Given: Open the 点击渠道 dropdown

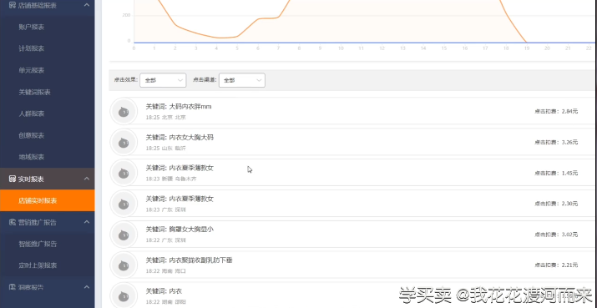Looking at the screenshot, I should (x=242, y=80).
